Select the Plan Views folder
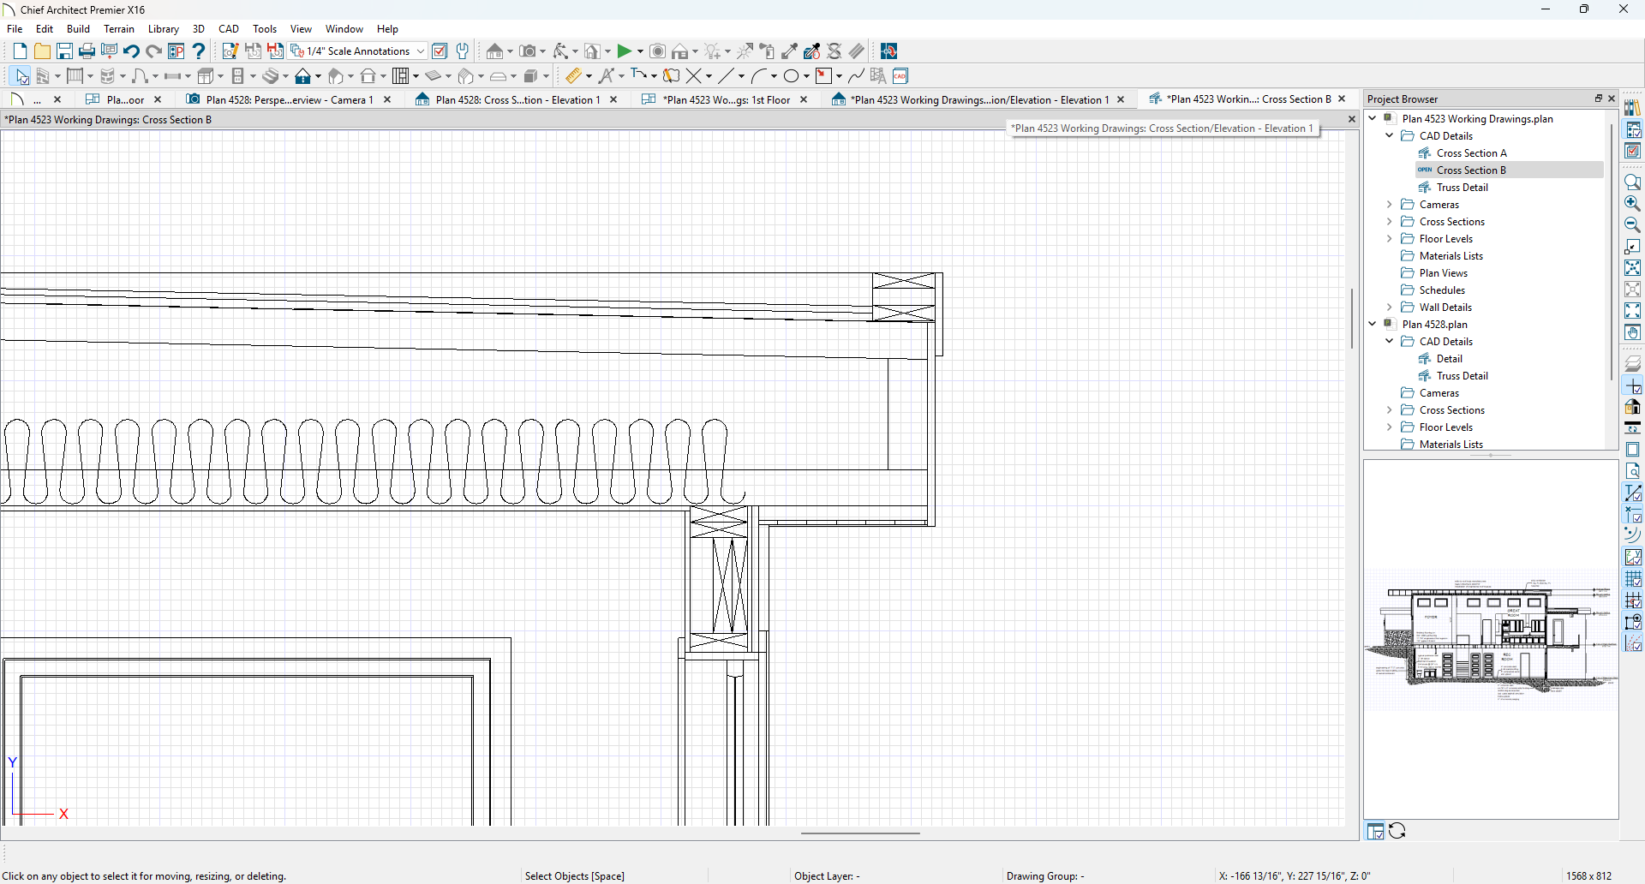The height and width of the screenshot is (884, 1645). coord(1443,272)
